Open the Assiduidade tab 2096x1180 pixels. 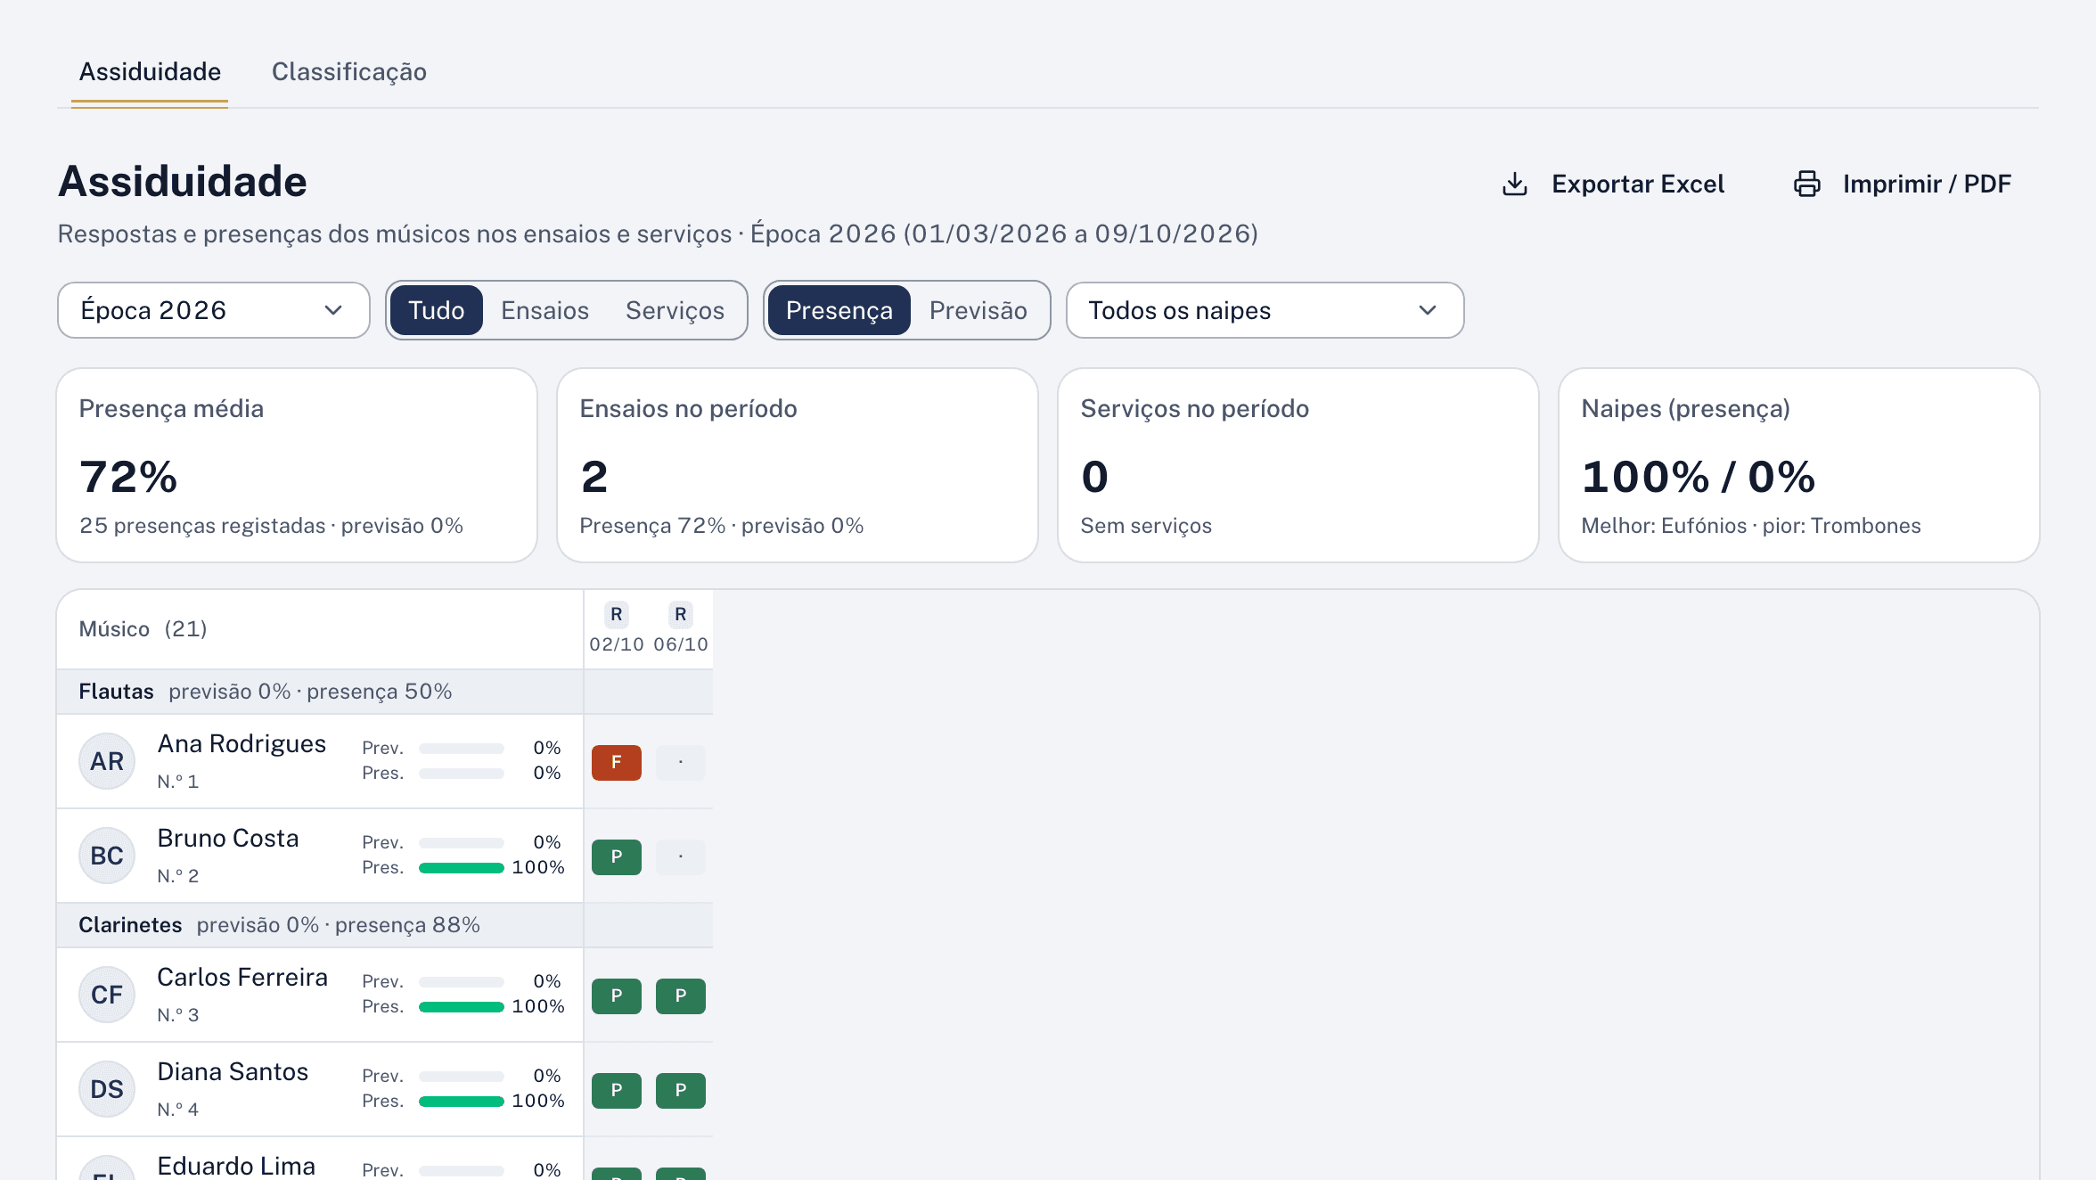pyautogui.click(x=150, y=71)
